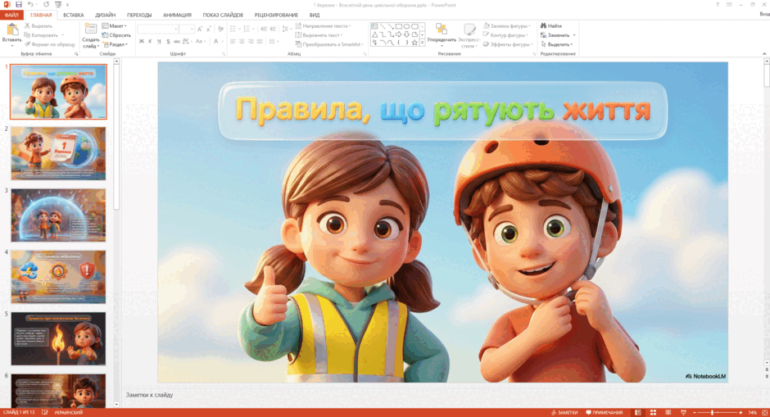Toggle bold Ж formatting
The width and height of the screenshot is (770, 417).
point(142,41)
